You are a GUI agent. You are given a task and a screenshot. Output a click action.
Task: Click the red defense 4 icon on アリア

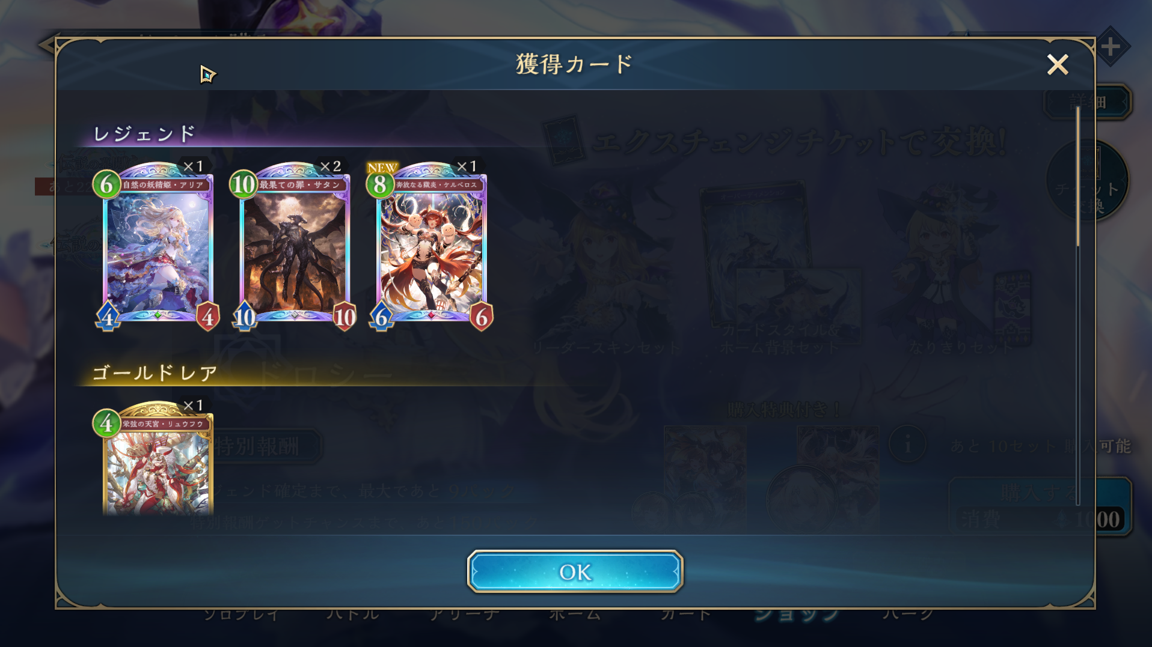208,317
